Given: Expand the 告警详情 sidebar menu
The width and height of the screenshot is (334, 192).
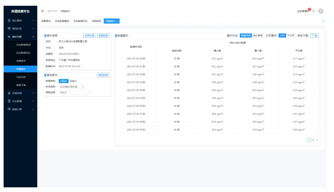Looking at the screenshot, I should click(33, 93).
